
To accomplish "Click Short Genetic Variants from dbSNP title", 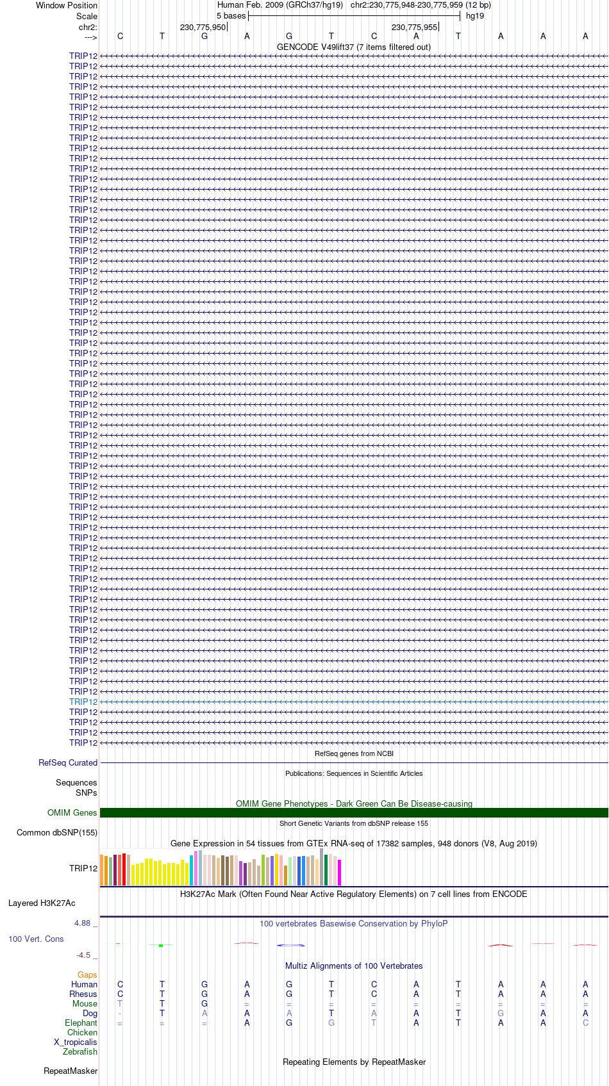I will pyautogui.click(x=354, y=823).
